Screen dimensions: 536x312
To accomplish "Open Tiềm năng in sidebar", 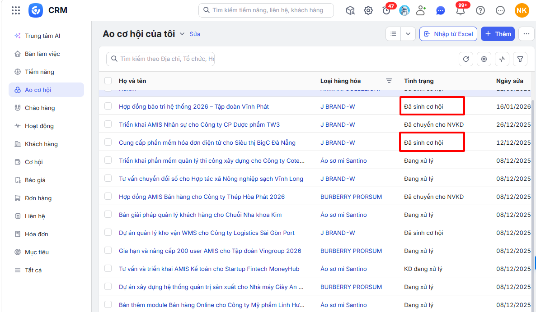I will pos(46,72).
